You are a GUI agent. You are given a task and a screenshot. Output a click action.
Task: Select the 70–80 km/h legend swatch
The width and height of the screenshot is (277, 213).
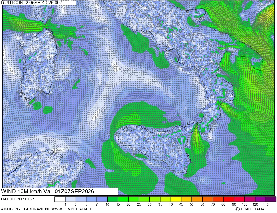[218, 199]
